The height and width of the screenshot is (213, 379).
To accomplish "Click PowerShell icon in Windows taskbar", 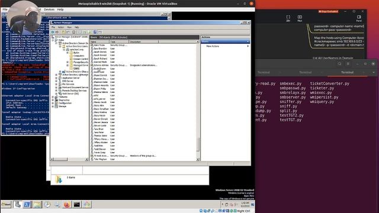I will 27,205.
